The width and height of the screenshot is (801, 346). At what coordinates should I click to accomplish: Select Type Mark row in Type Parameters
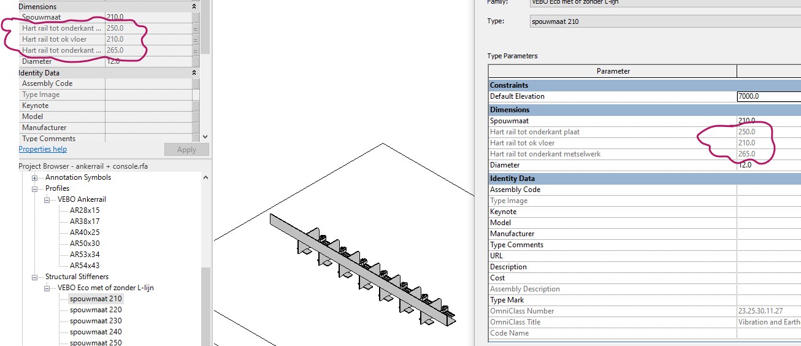tap(645, 300)
